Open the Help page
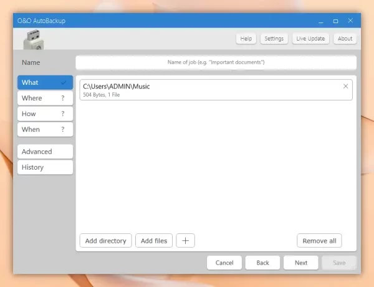This screenshot has height=287, width=374. point(246,39)
